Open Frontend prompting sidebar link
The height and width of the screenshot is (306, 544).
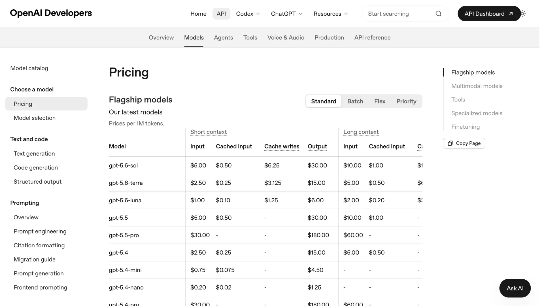(x=40, y=288)
